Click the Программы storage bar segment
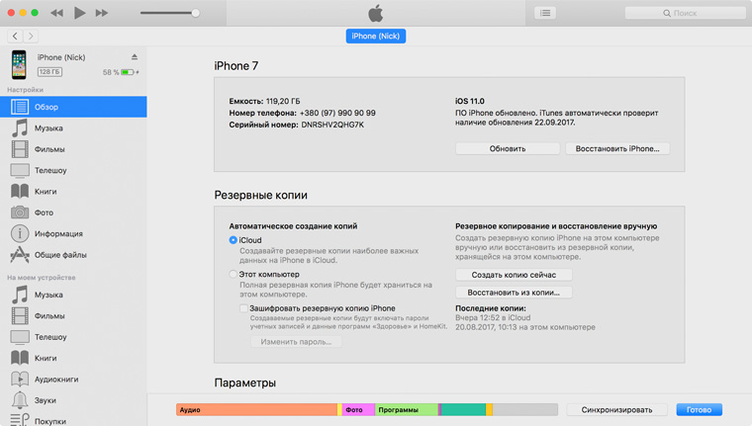Viewport: 752px width, 426px height. 407,410
